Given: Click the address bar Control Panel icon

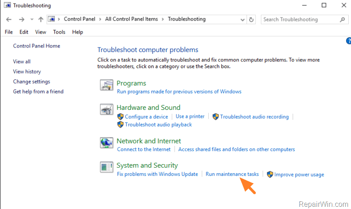Looking at the screenshot, I should click(52, 19).
